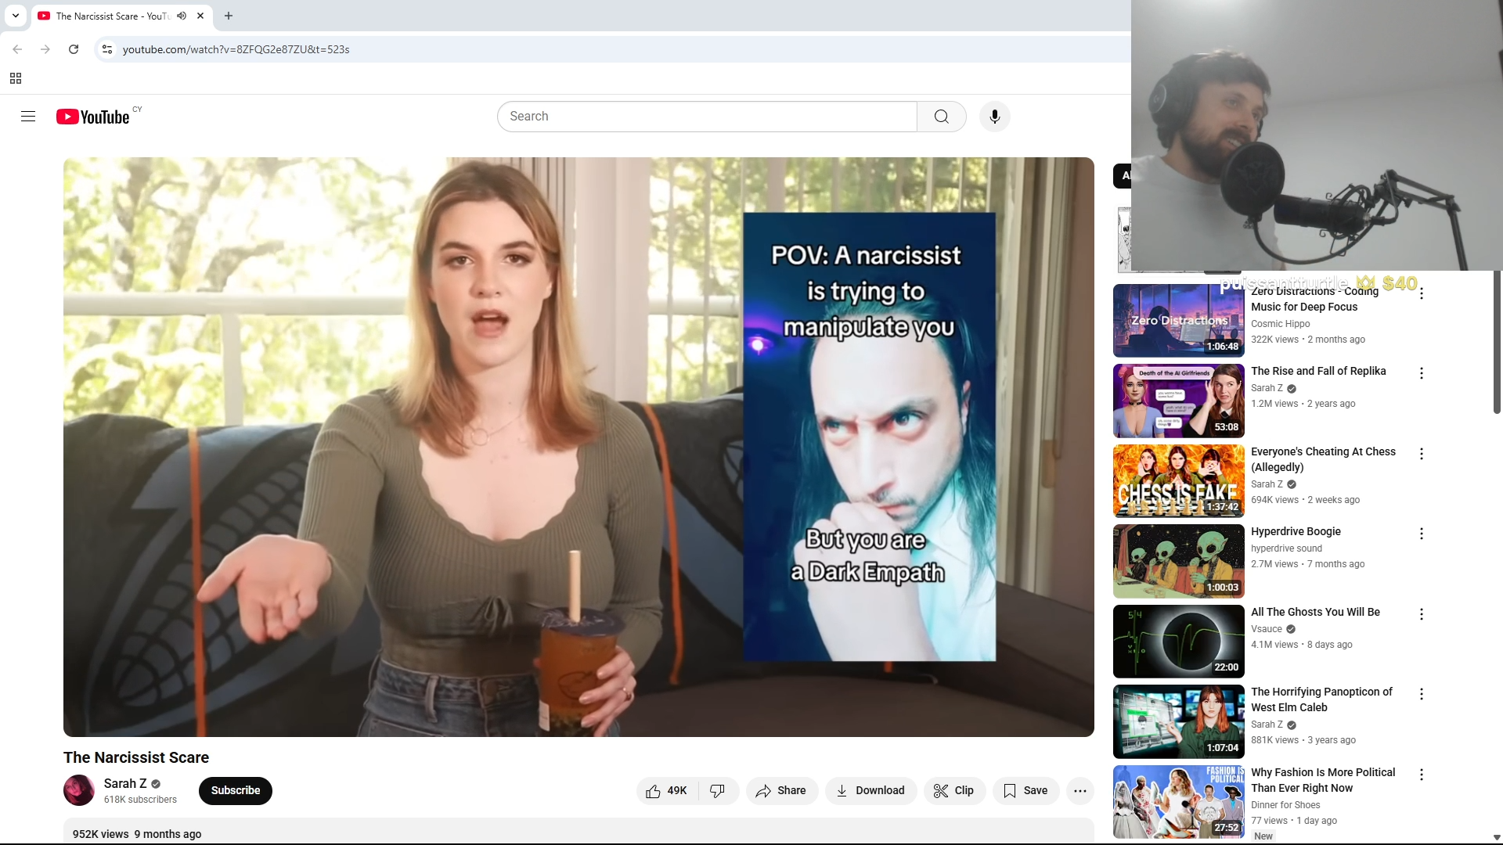This screenshot has height=845, width=1503.
Task: Open tab search dropdown arrow
Action: [x=16, y=16]
